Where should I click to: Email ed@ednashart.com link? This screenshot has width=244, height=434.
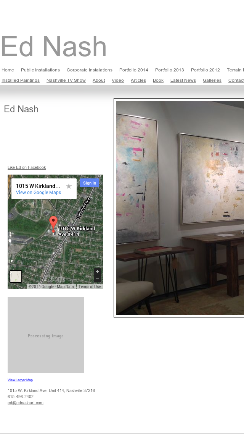click(26, 403)
